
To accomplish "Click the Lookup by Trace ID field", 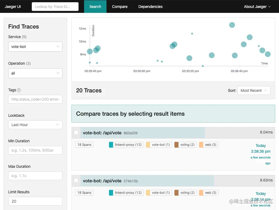I will click(55, 7).
